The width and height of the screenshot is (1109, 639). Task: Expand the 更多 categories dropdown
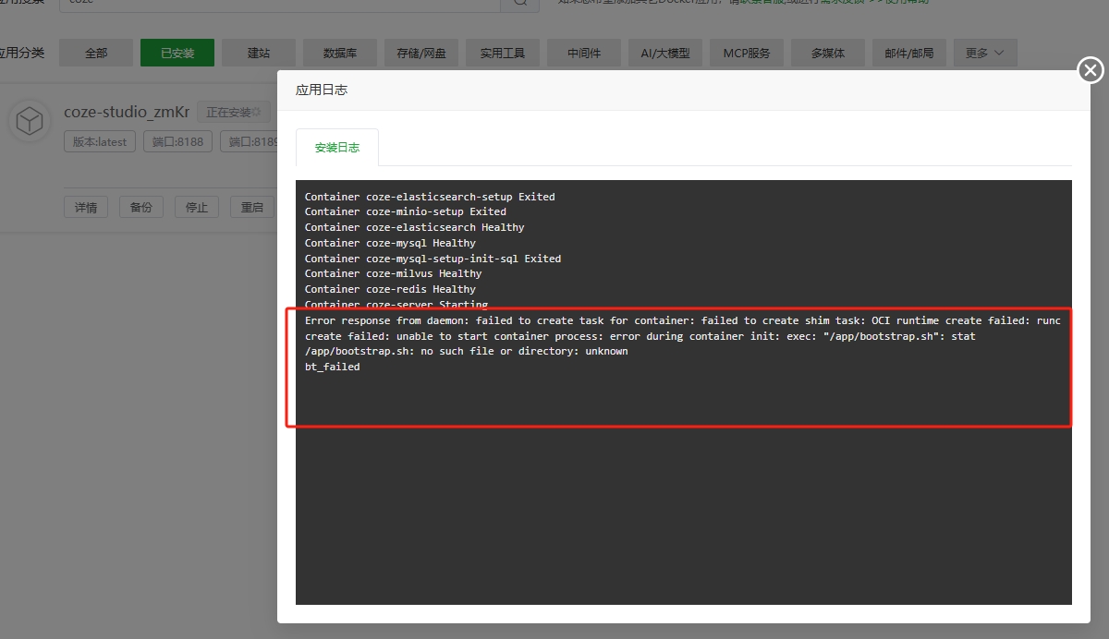click(985, 53)
